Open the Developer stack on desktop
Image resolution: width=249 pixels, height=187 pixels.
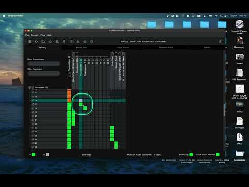click(x=240, y=123)
